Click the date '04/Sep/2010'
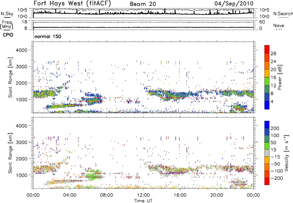 coord(234,4)
